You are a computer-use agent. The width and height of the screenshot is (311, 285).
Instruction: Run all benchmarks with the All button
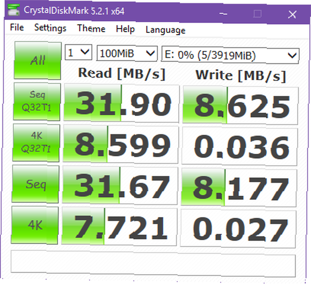point(38,61)
